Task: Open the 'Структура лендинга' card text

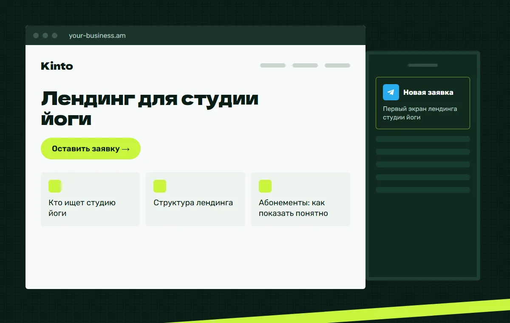Action: click(x=193, y=203)
